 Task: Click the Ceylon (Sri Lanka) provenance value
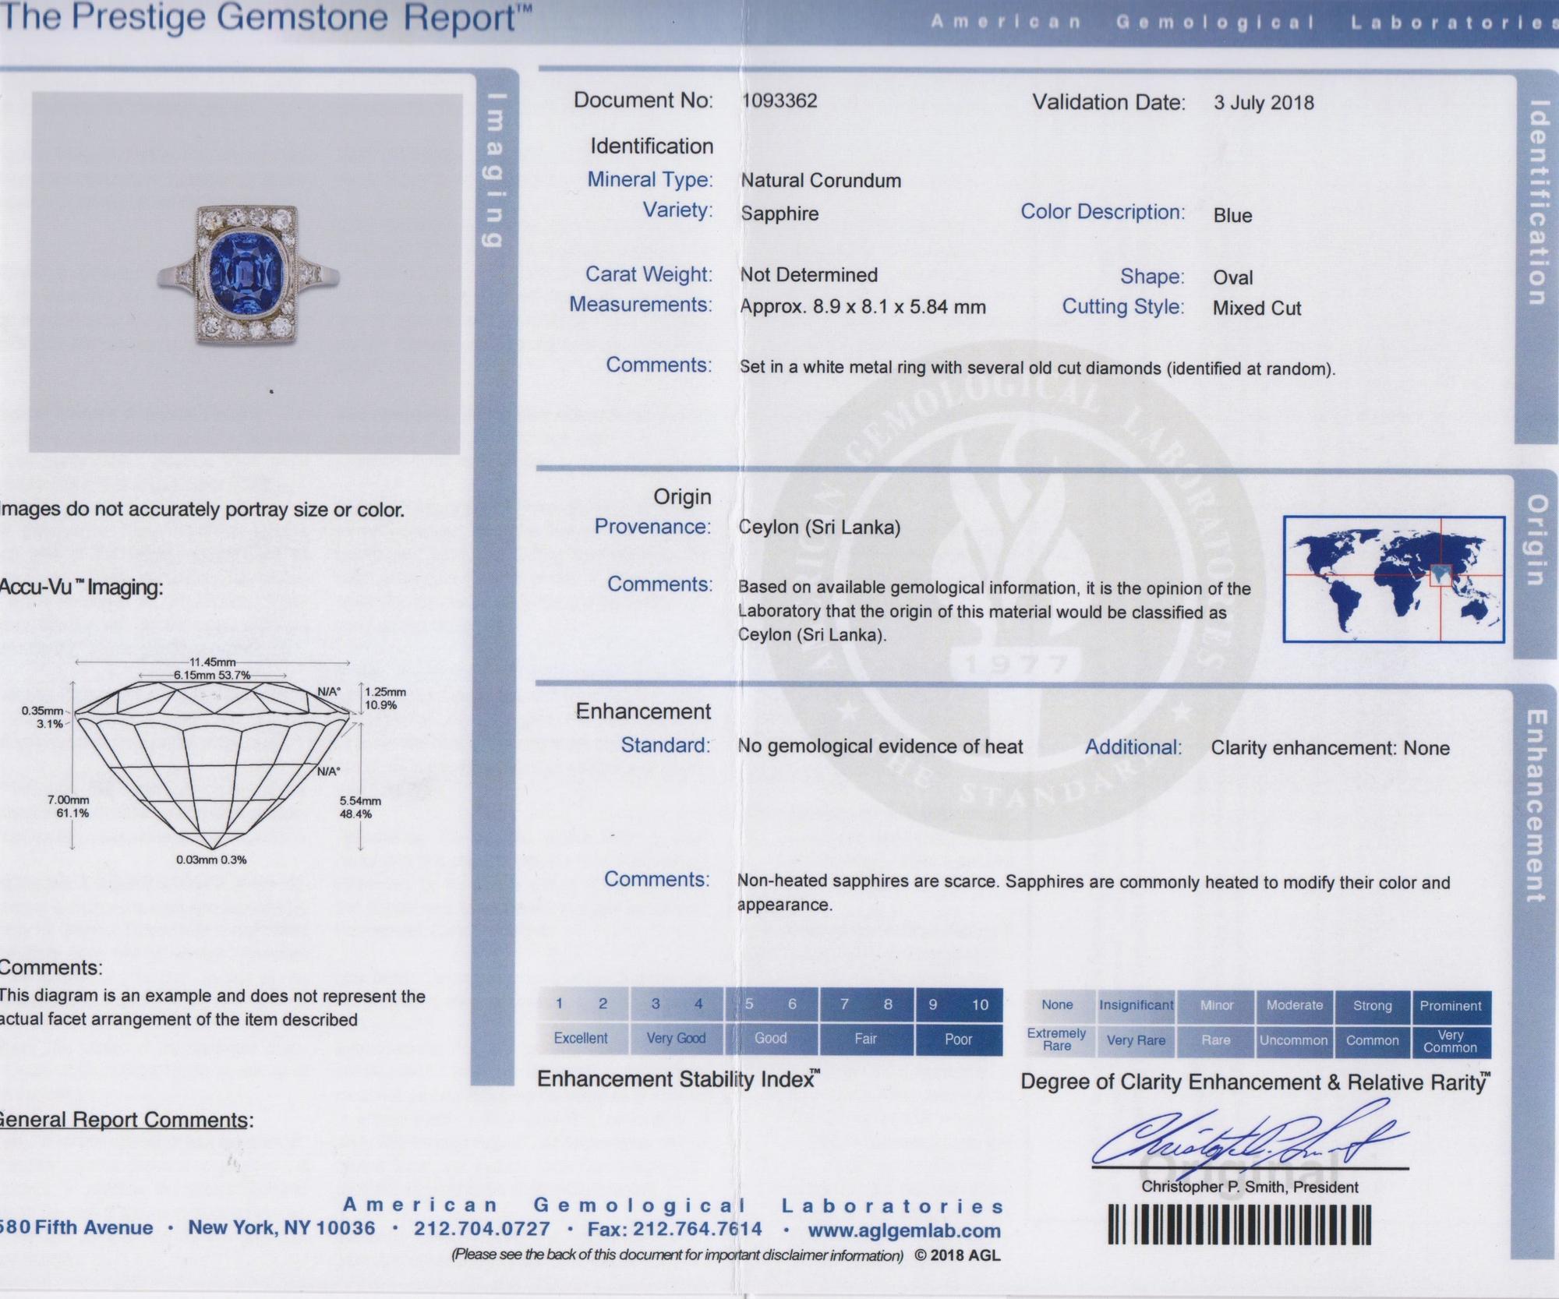coord(819,527)
